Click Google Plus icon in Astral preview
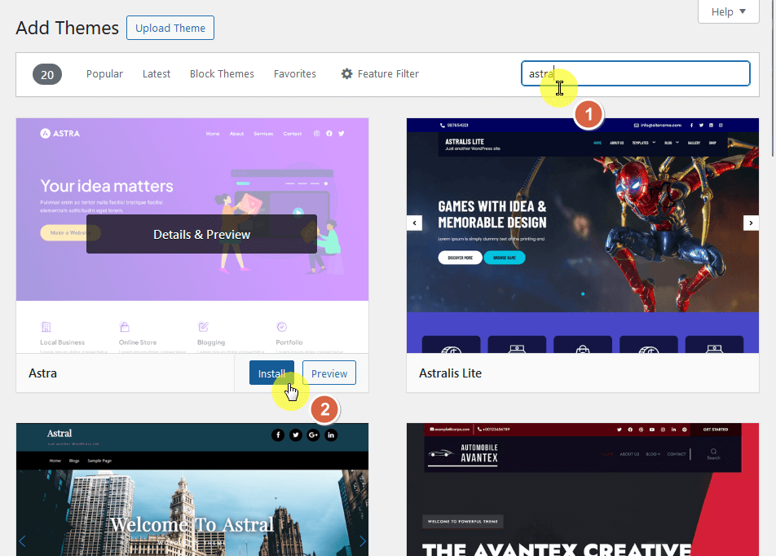Screen dimensions: 776x556 [x=313, y=435]
